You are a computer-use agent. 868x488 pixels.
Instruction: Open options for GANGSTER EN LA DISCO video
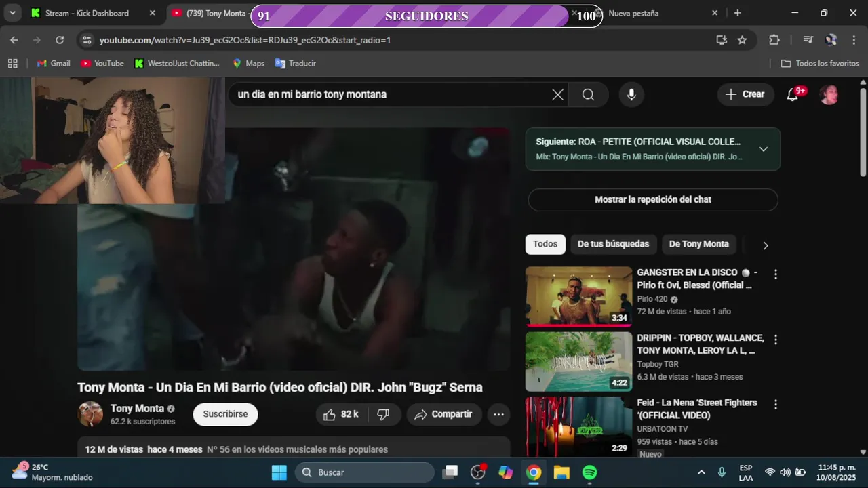(776, 274)
